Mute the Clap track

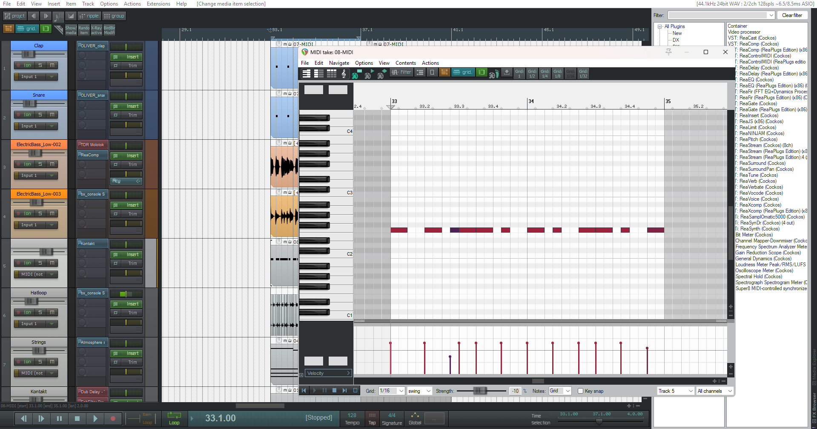52,65
